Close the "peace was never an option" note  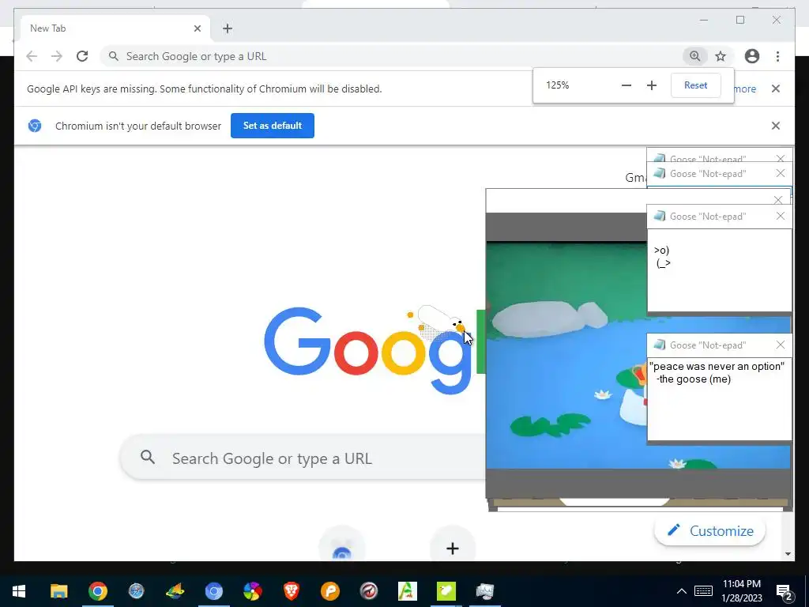(x=781, y=345)
